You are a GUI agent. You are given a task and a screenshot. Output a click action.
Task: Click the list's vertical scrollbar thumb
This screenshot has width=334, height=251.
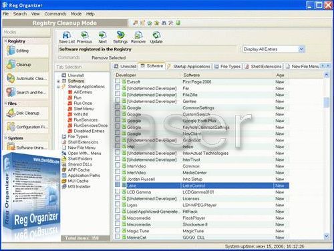click(327, 102)
